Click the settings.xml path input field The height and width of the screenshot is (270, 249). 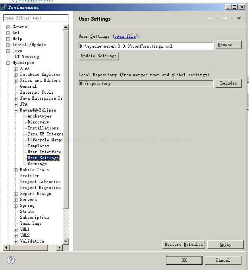click(146, 46)
